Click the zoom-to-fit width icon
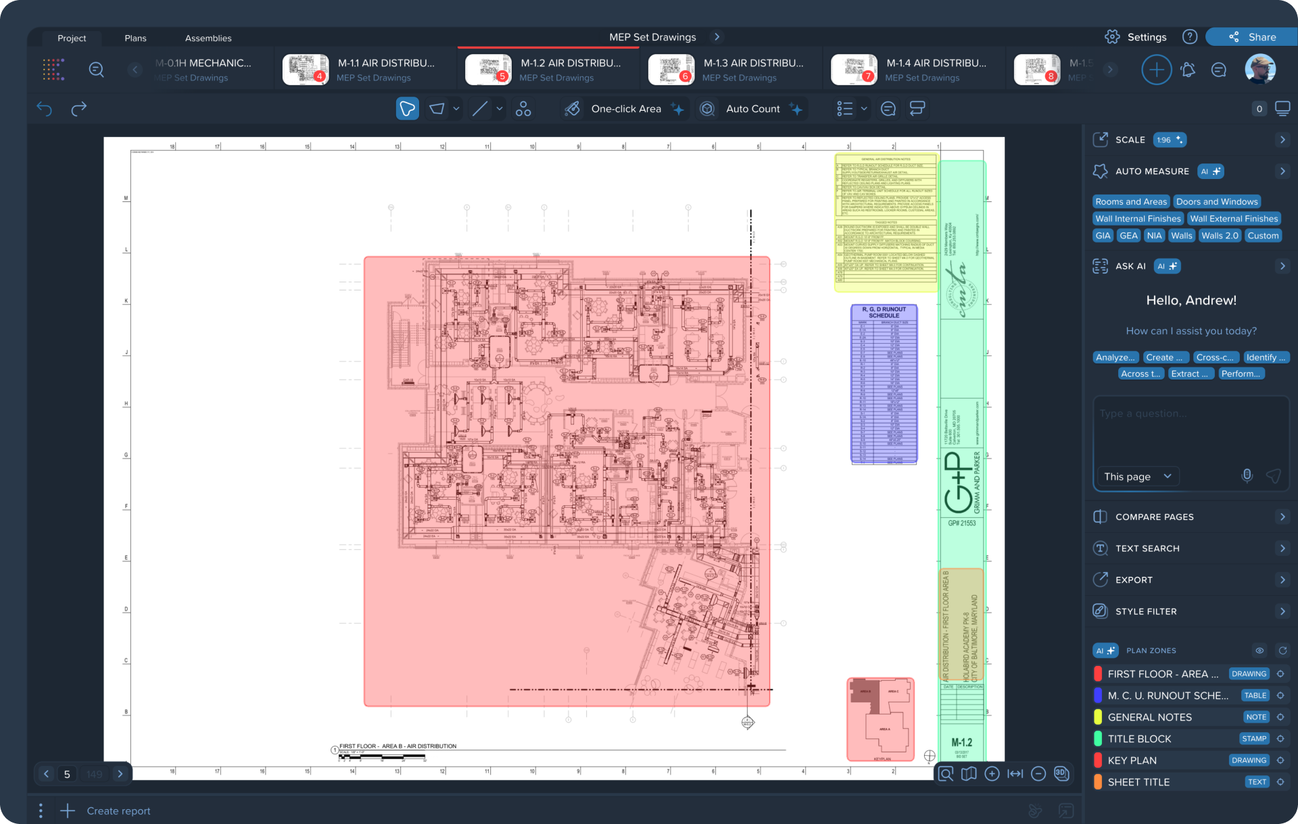1298x824 pixels. (1015, 773)
